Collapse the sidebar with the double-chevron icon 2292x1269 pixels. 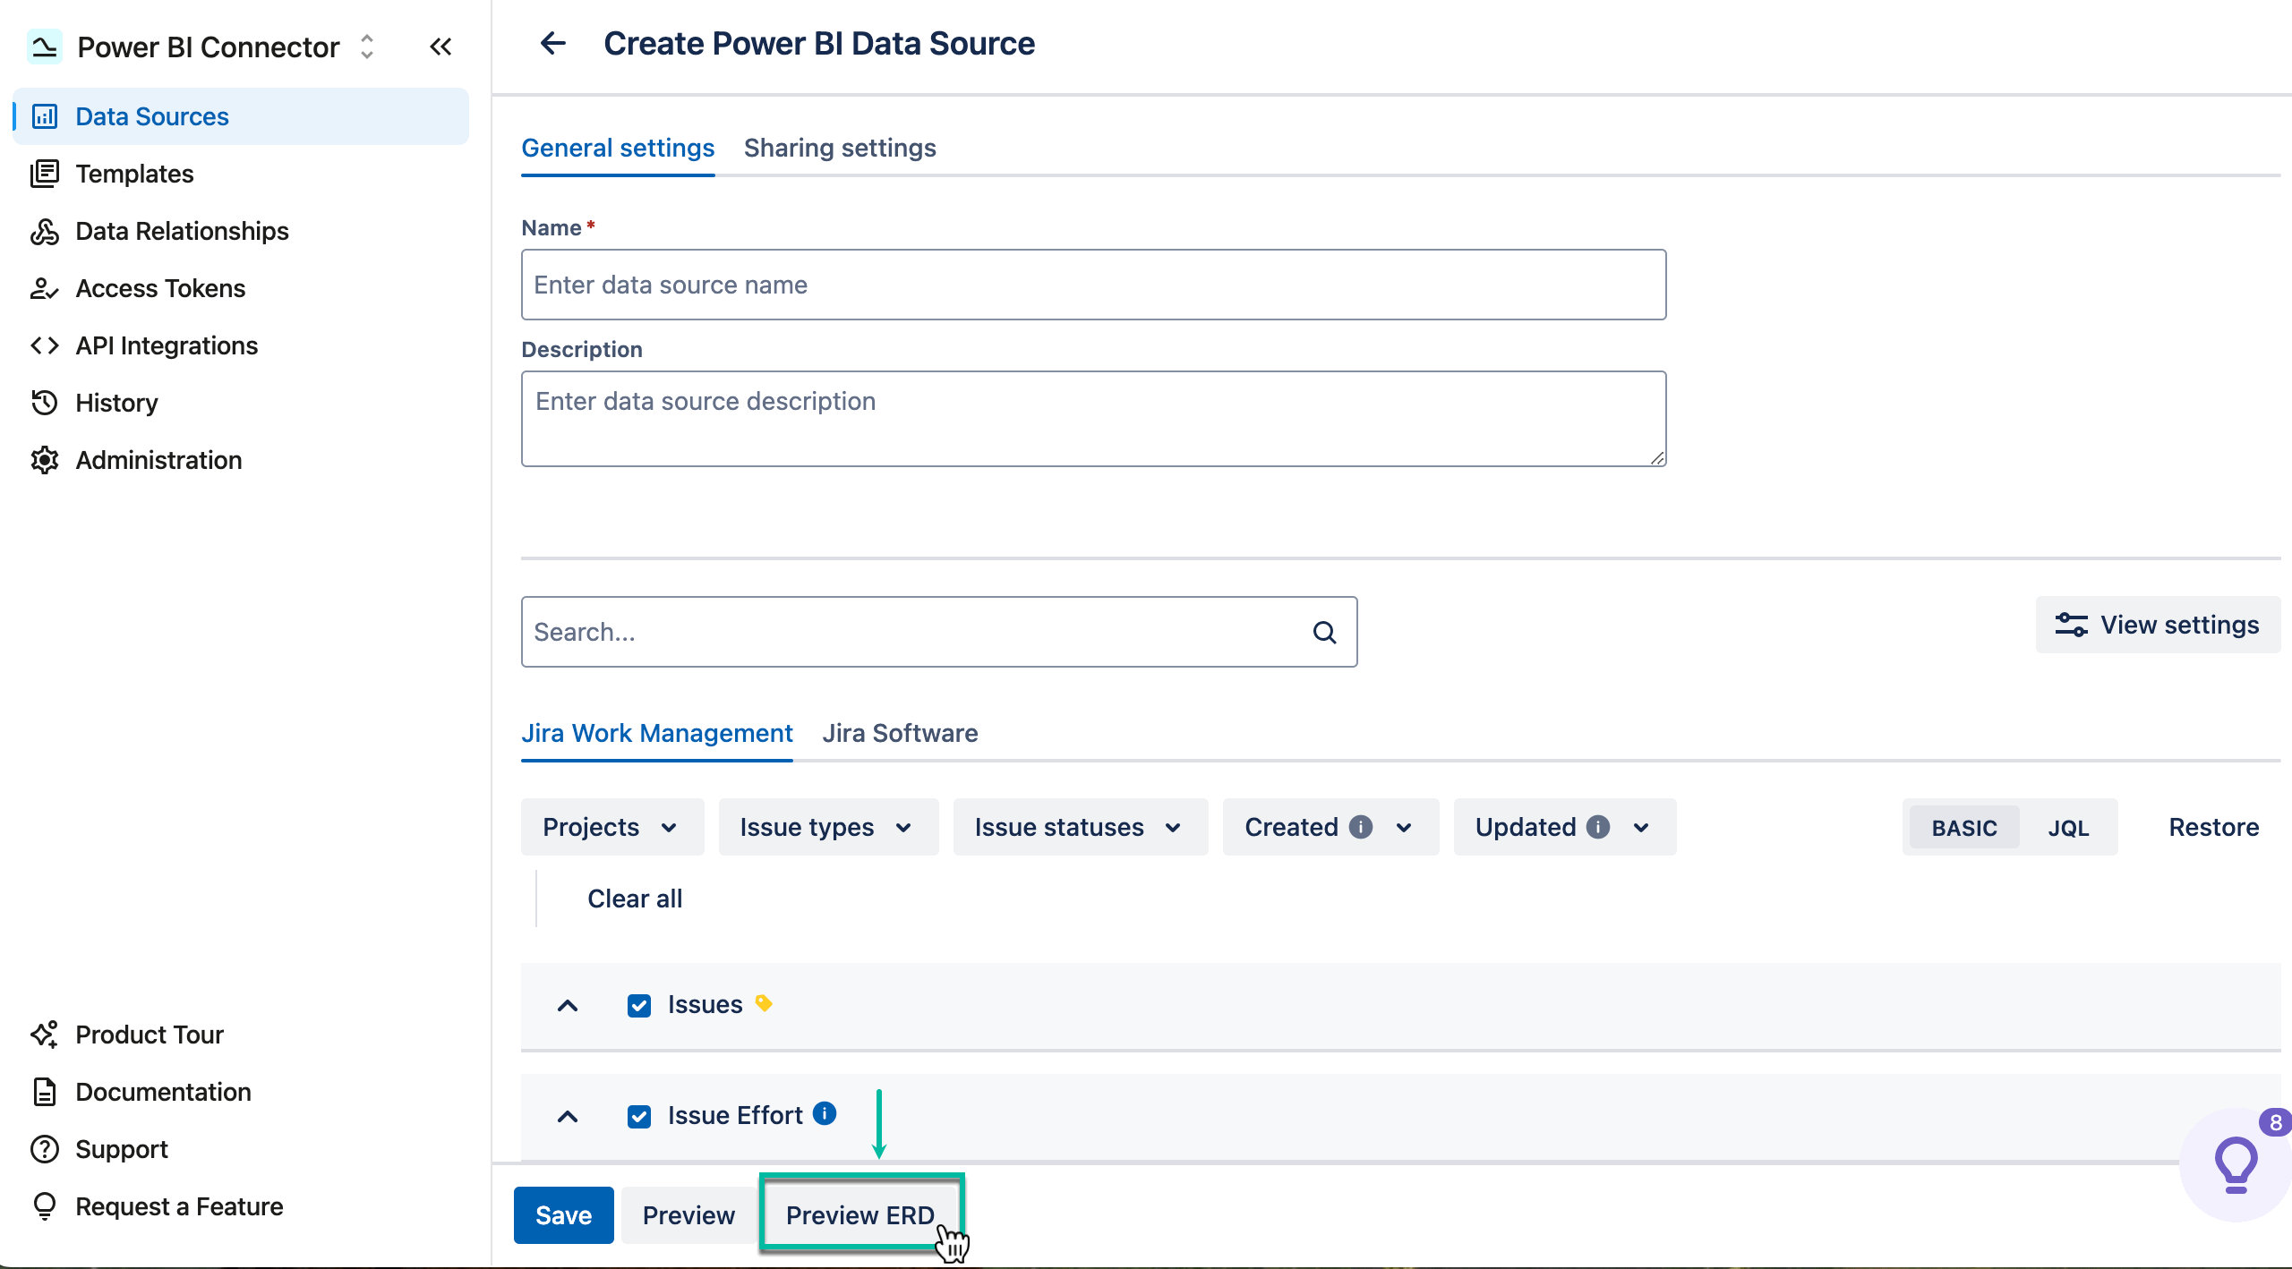point(440,47)
